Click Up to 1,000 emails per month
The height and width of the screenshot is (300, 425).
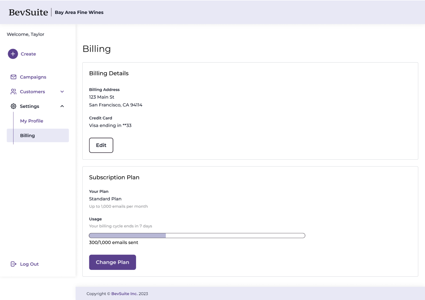(x=118, y=206)
